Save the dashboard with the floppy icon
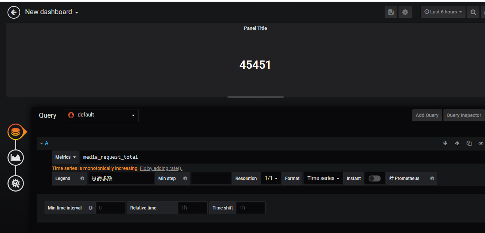Screen dimensions: 485x233 point(391,12)
